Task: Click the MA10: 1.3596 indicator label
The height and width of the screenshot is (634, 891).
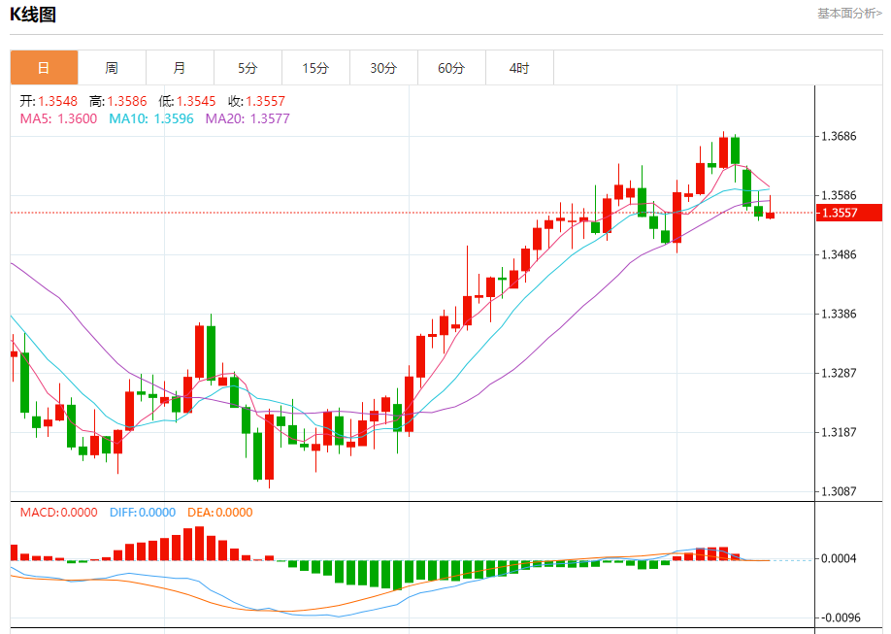Action: (x=151, y=118)
